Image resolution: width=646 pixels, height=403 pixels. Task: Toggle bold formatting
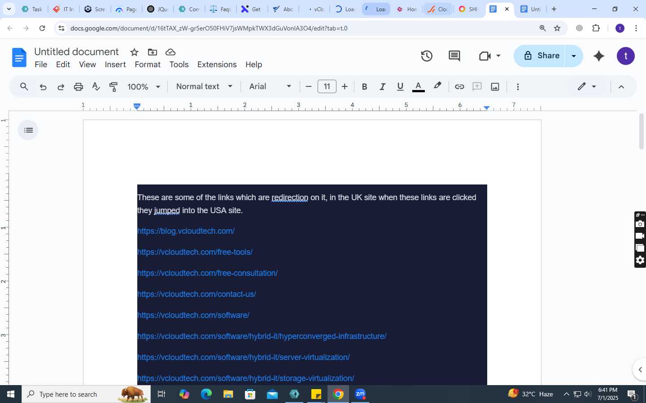click(x=364, y=87)
